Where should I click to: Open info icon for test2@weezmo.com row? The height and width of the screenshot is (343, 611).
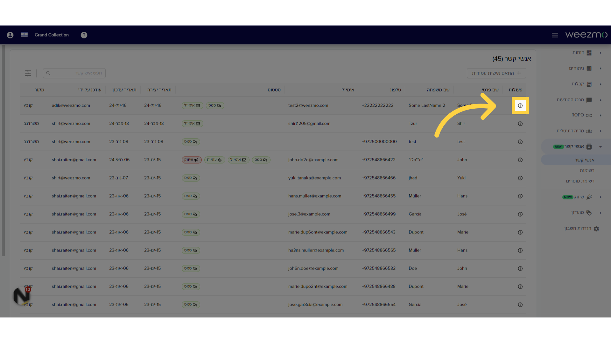[x=520, y=105]
